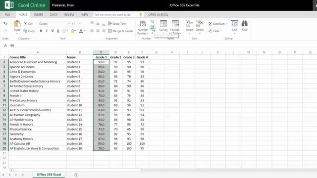Image resolution: width=317 pixels, height=178 pixels.
Task: Align text left
Action: tap(92, 31)
